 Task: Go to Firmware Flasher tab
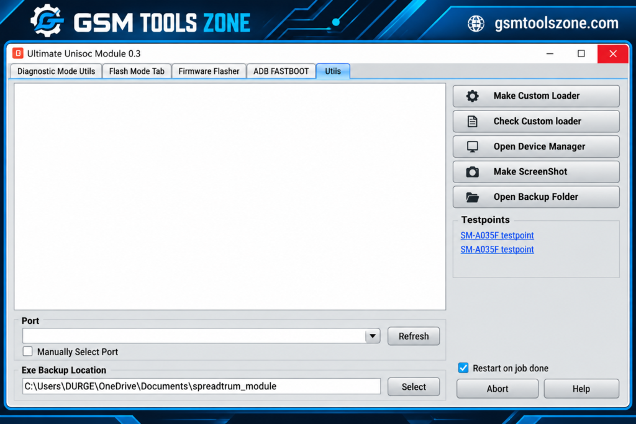pyautogui.click(x=209, y=71)
